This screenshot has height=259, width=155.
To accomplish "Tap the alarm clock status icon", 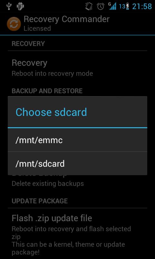I will click(100, 6).
